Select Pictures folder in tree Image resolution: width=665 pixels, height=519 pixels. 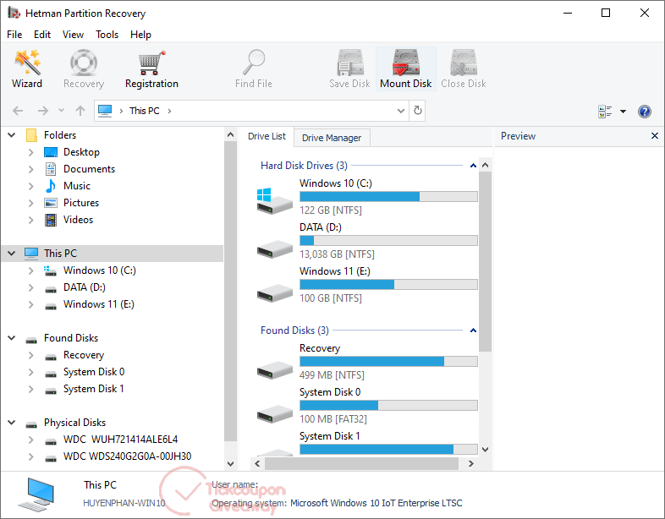click(81, 203)
